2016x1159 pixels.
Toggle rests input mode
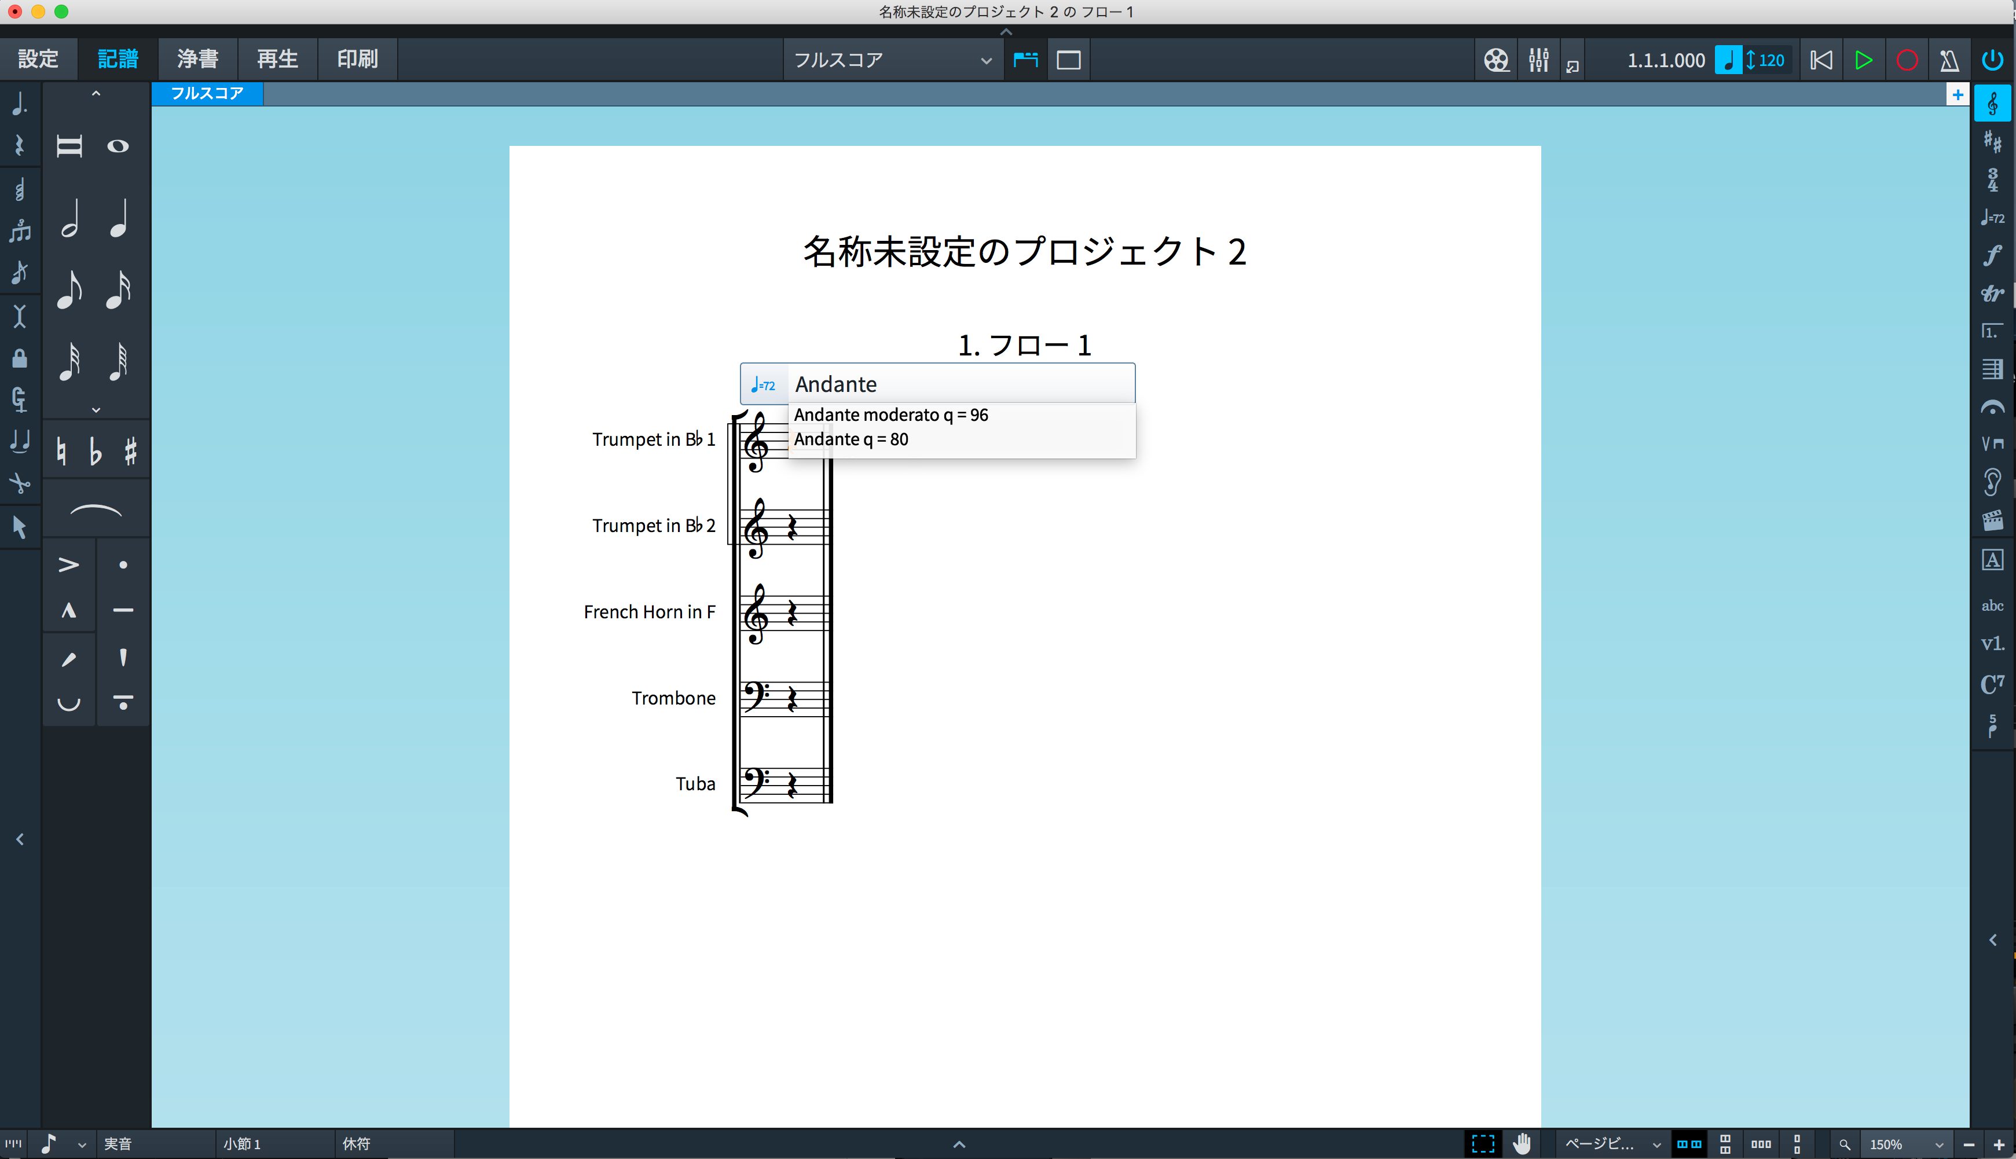pos(20,145)
